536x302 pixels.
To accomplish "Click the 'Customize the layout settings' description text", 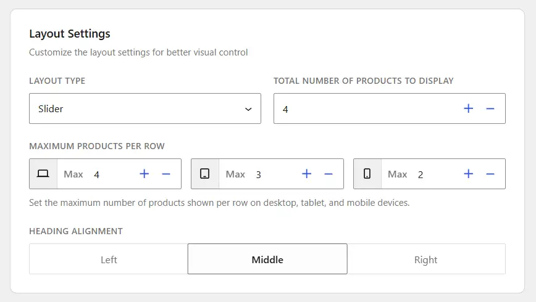I will click(x=138, y=52).
